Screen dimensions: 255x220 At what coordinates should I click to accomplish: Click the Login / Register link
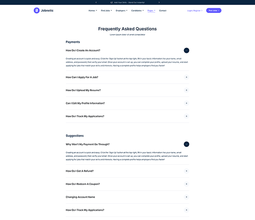195,11
